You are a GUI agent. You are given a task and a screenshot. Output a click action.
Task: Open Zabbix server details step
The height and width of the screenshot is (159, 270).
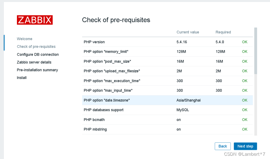click(34, 62)
